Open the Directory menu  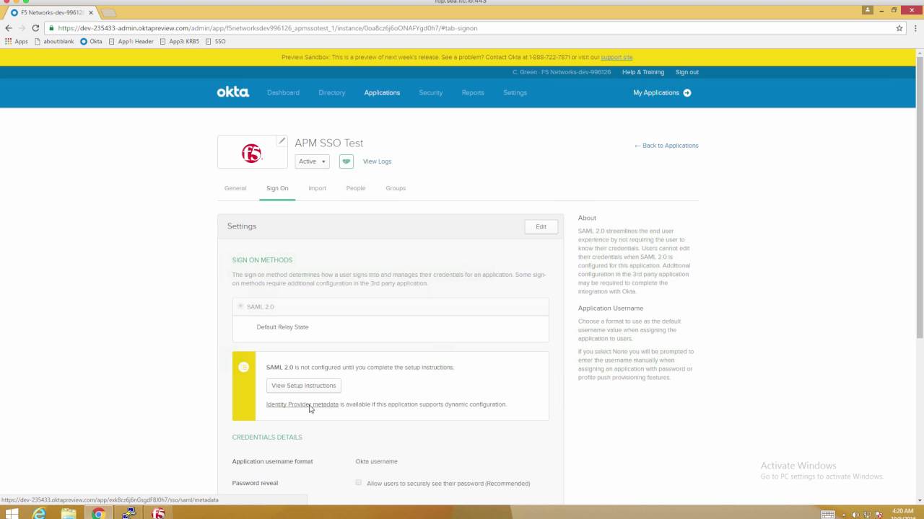(332, 92)
